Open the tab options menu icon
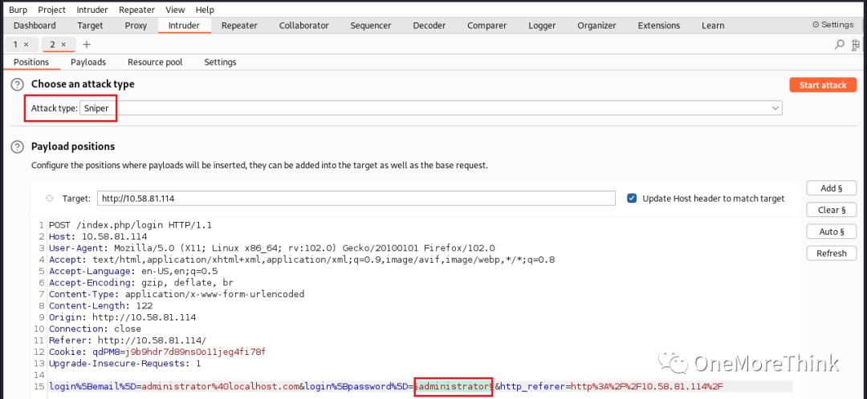Screen dimensions: 867x399 pos(856,45)
